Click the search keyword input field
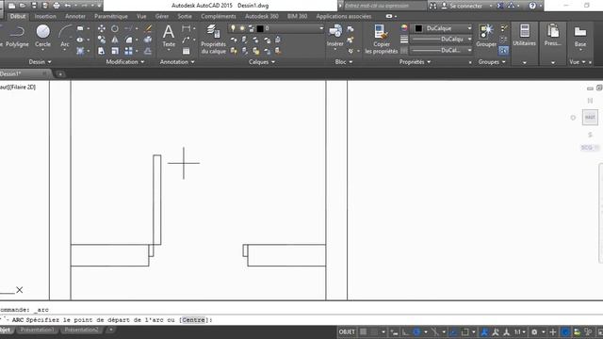This screenshot has height=339, width=603. click(x=384, y=6)
